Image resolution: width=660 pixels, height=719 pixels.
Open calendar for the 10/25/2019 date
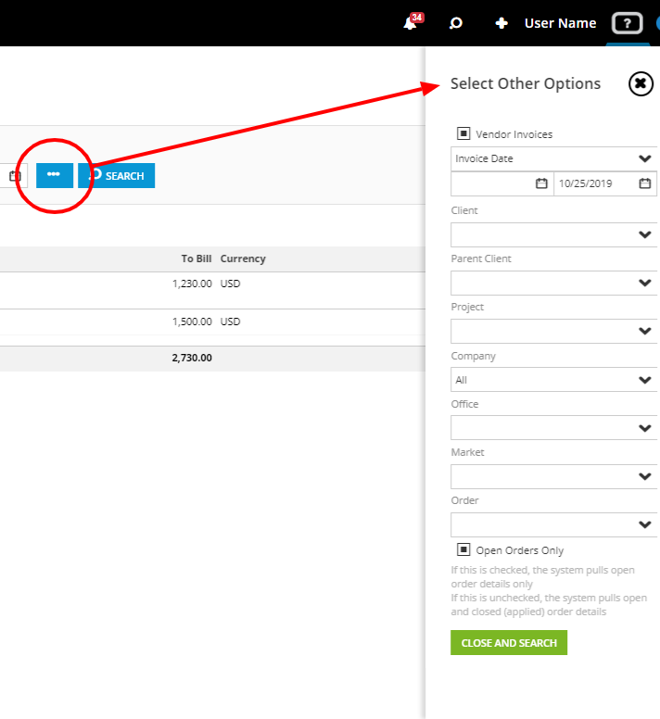(645, 183)
